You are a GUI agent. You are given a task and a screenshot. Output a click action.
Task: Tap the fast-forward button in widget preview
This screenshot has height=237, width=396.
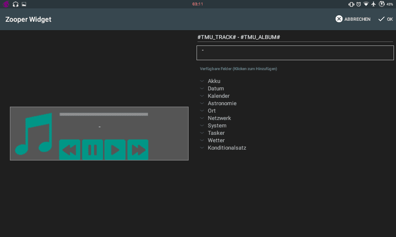[138, 150]
